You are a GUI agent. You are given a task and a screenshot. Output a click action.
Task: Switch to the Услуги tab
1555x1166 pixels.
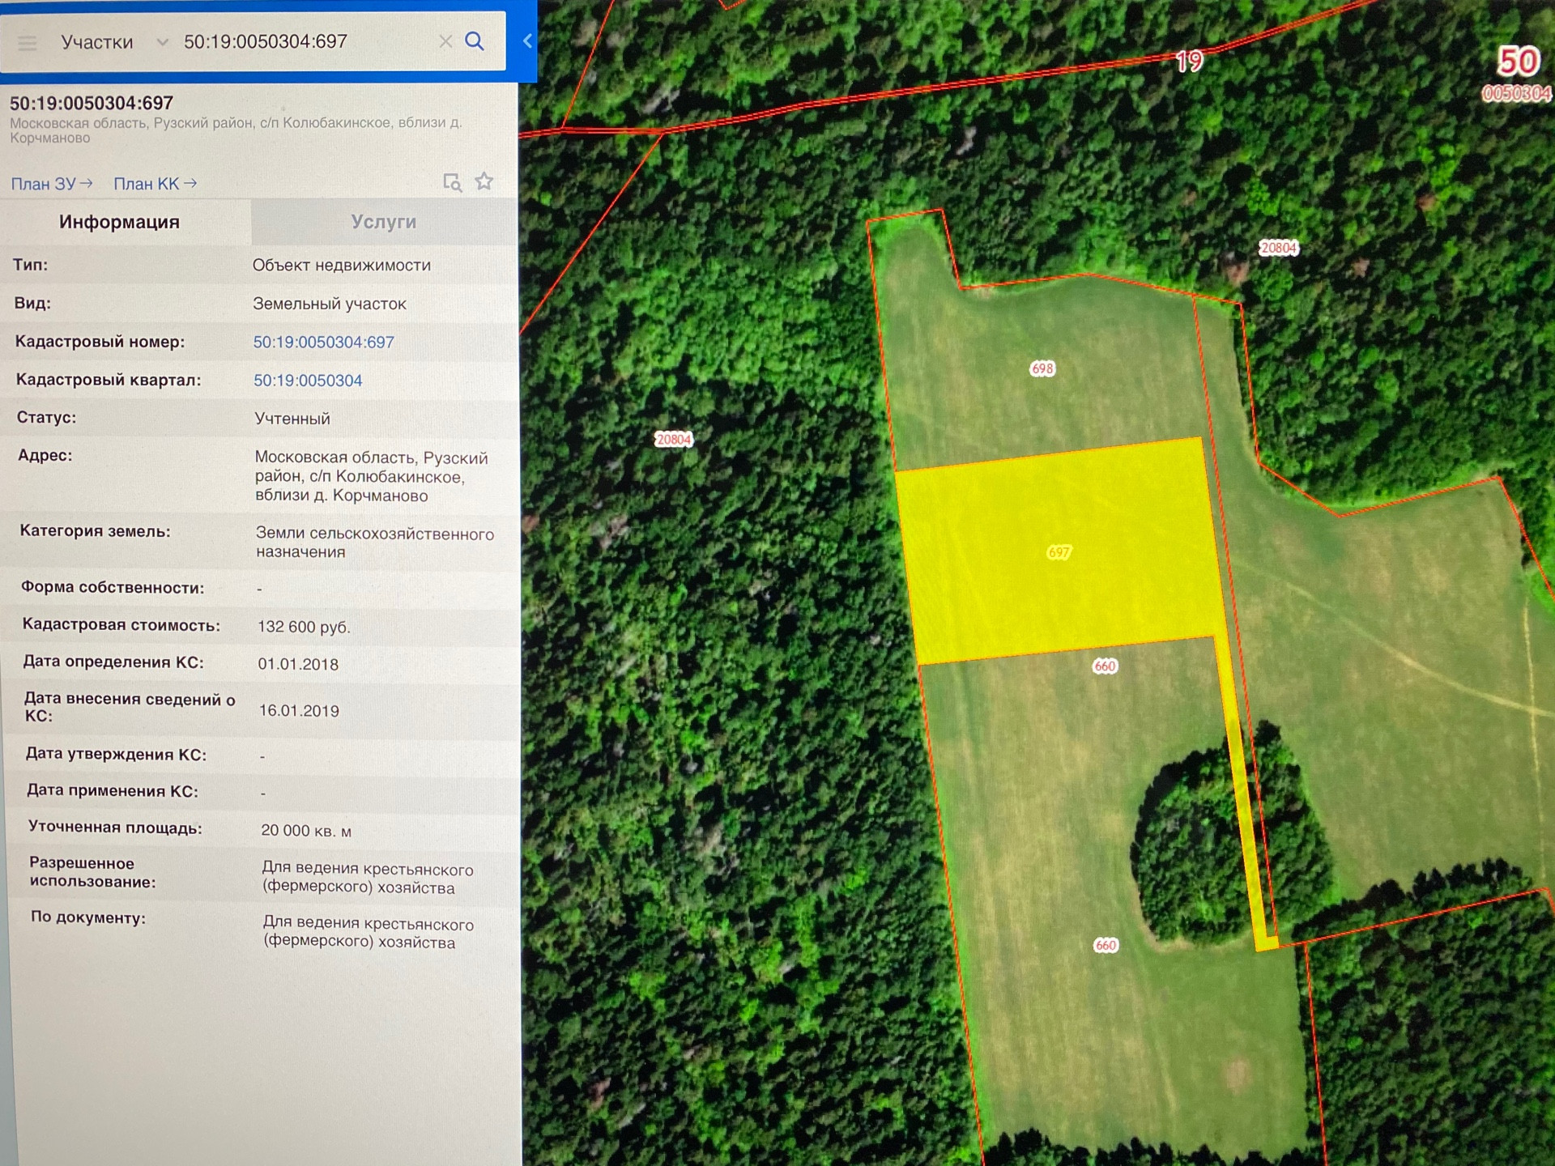[x=383, y=222]
